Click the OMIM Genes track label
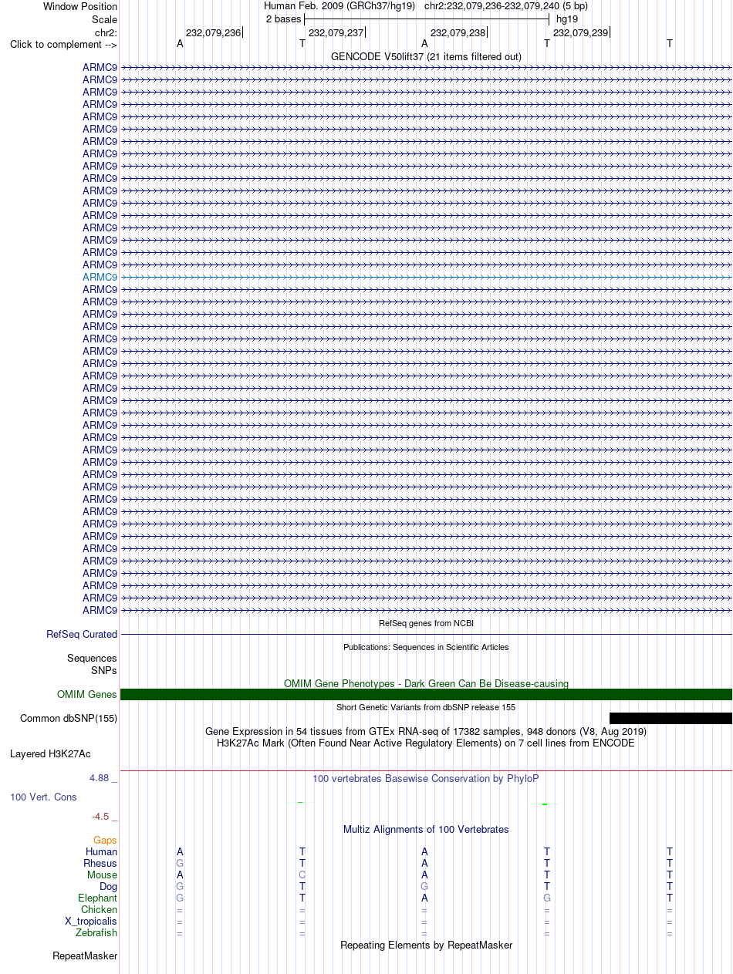This screenshot has width=733, height=974. 87,695
